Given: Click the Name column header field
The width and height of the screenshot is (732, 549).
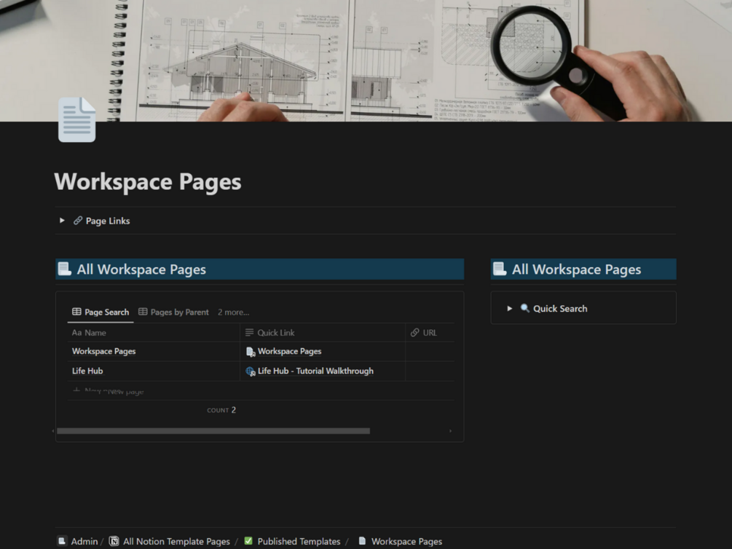Looking at the screenshot, I should [90, 332].
